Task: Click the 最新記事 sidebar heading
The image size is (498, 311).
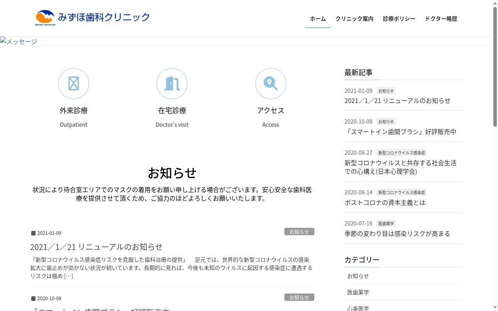Action: [358, 72]
